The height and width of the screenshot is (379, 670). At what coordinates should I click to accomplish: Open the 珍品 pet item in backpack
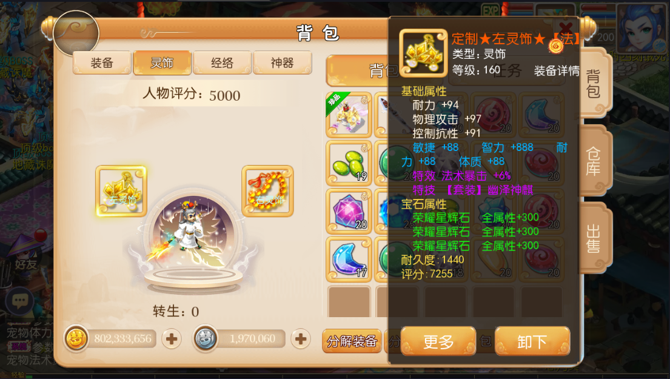[349, 115]
